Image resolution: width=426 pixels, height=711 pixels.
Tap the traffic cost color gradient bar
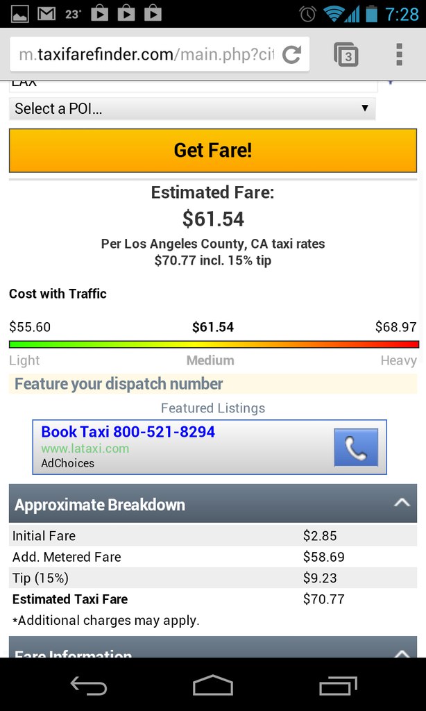point(214,344)
